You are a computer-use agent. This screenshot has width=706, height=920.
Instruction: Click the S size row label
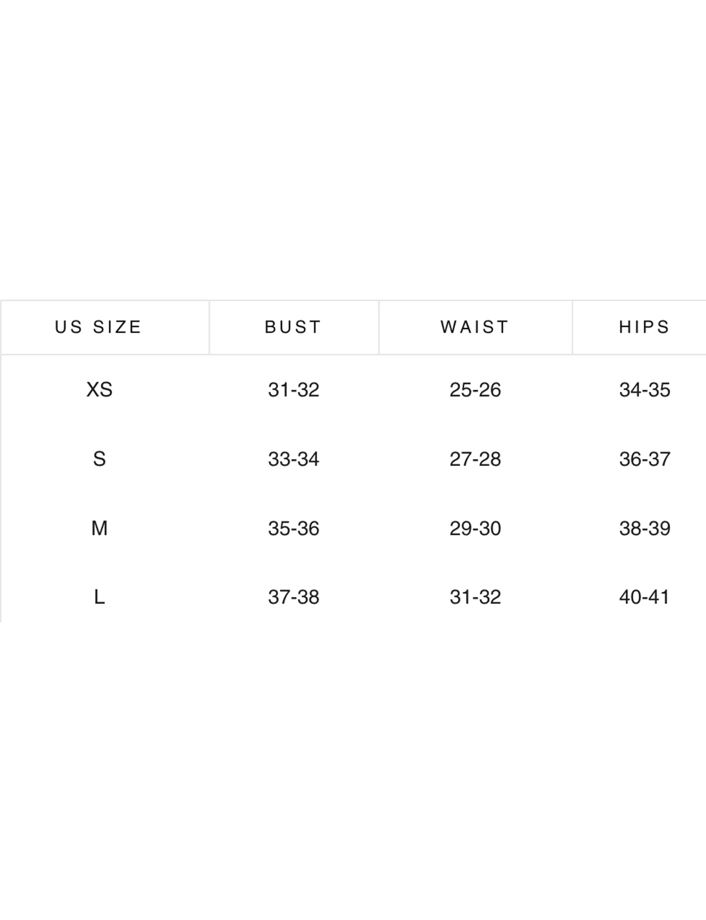click(99, 459)
